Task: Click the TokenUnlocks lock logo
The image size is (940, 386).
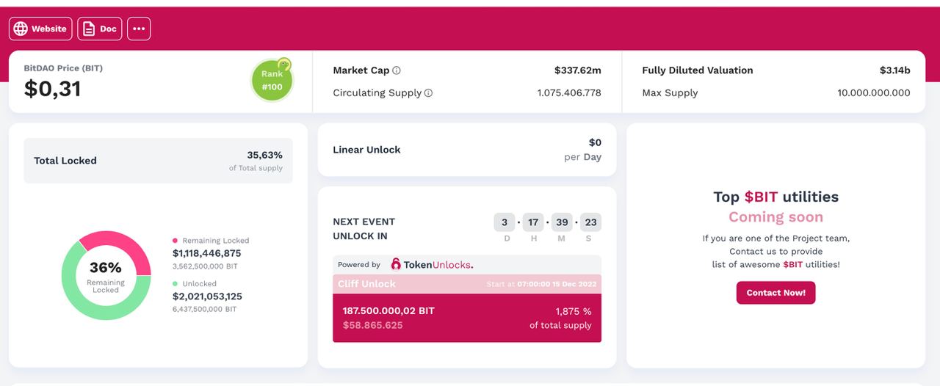Action: [397, 264]
